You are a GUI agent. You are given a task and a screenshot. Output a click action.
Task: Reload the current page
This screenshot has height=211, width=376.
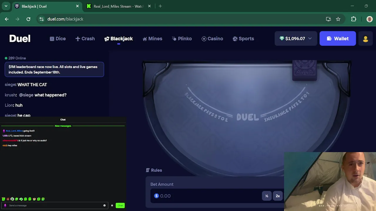[x=28, y=19]
